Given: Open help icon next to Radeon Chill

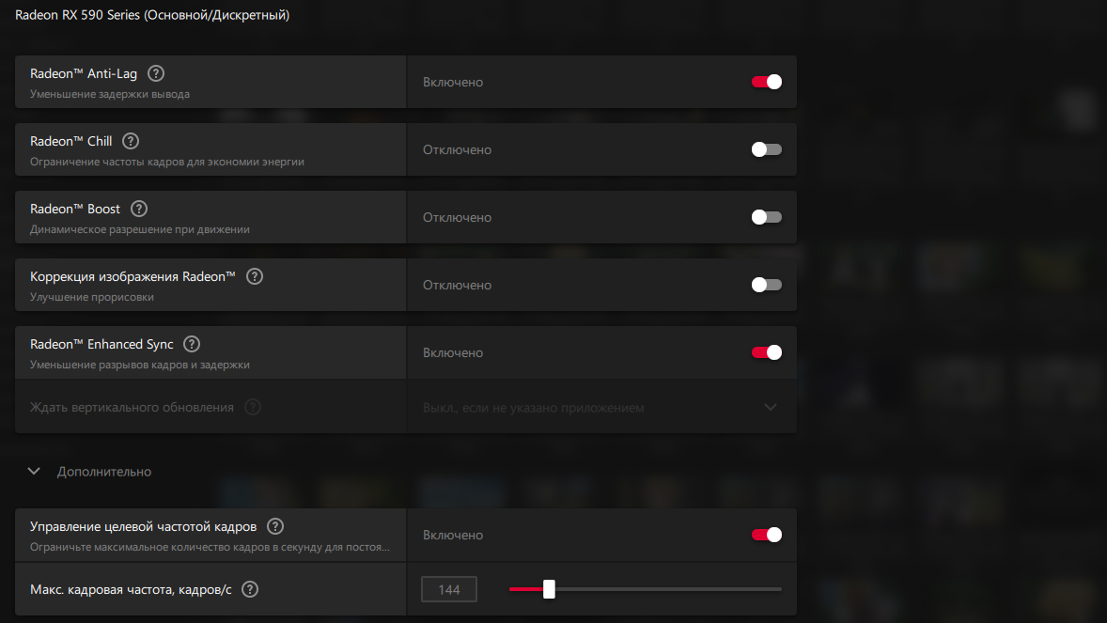Looking at the screenshot, I should click(131, 141).
